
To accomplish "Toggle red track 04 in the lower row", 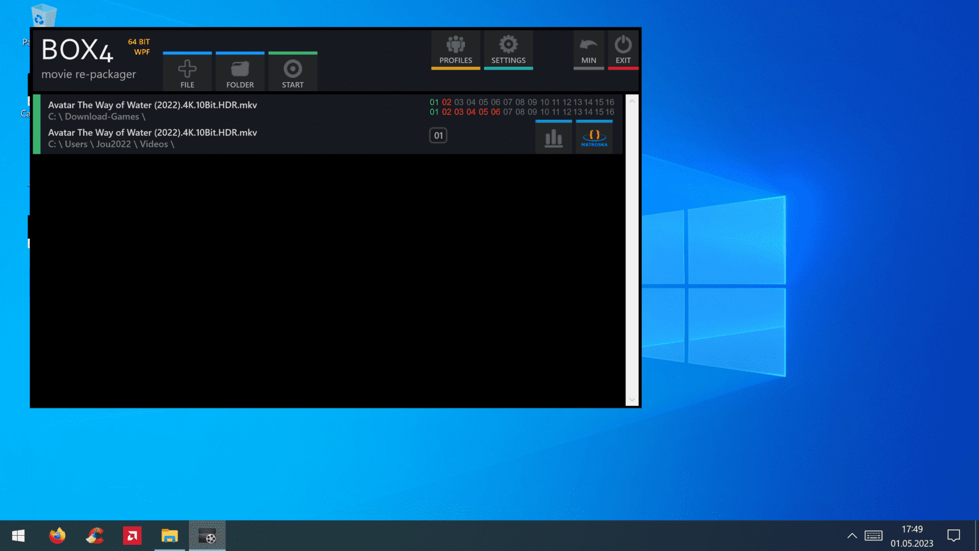I will point(471,112).
